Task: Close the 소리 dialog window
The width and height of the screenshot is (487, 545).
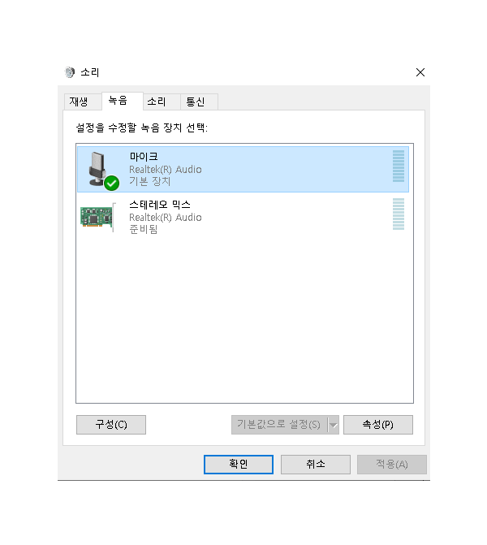Action: click(420, 72)
